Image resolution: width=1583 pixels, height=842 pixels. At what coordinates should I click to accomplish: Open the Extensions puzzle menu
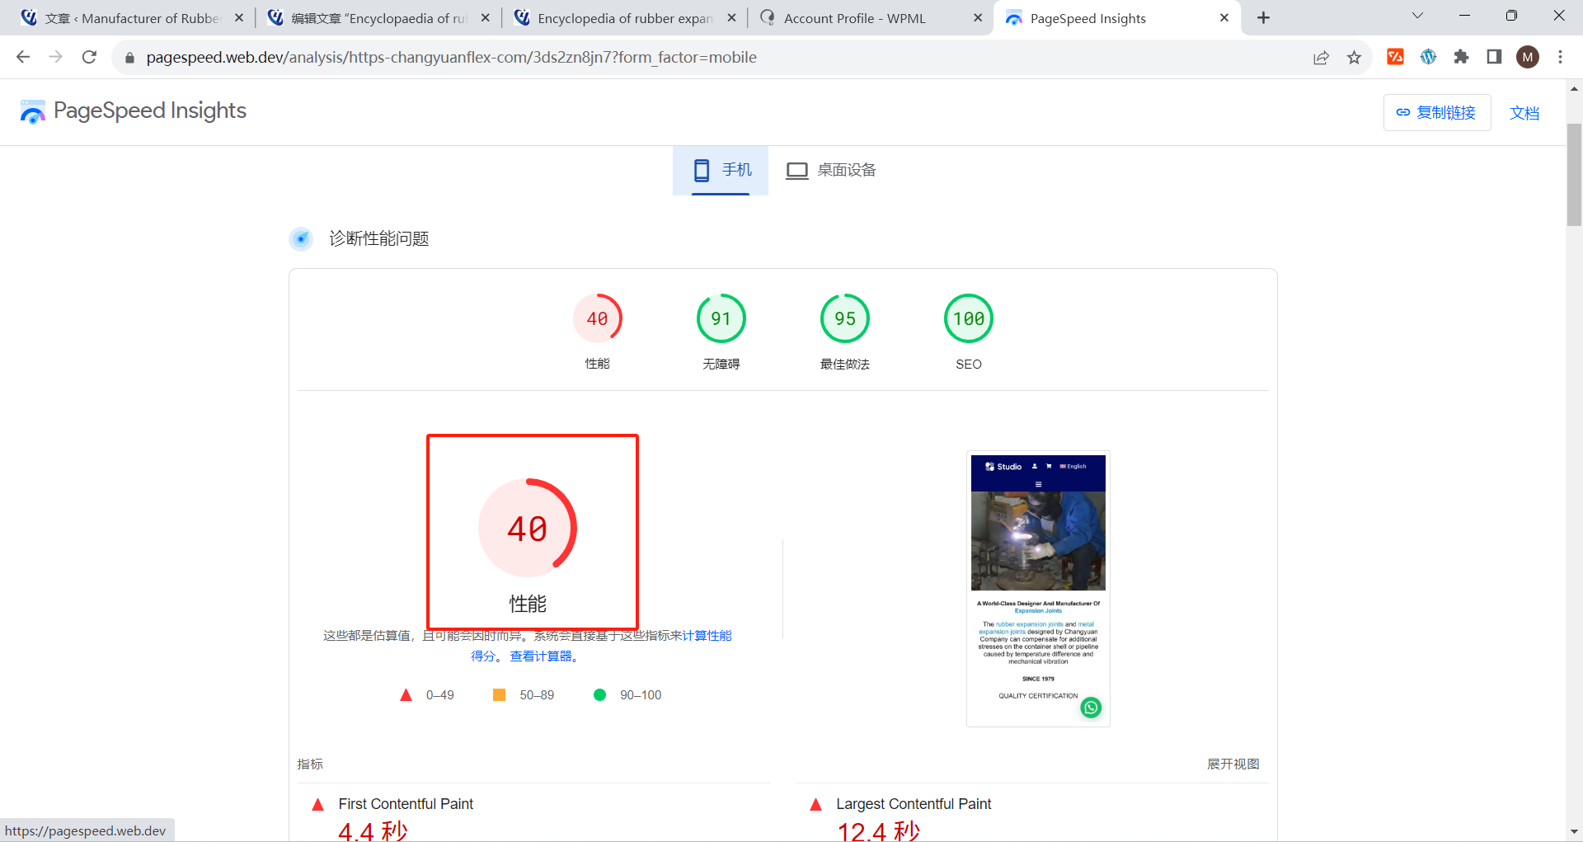(x=1461, y=57)
